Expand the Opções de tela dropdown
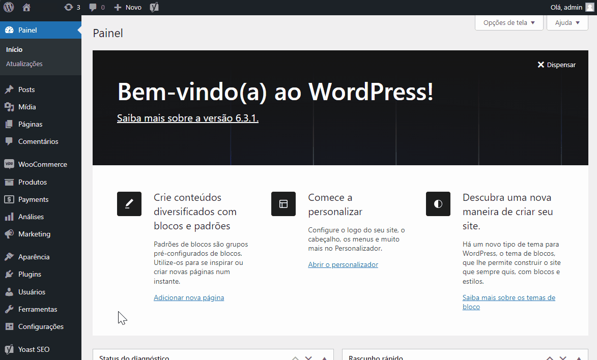This screenshot has width=597, height=360. pyautogui.click(x=509, y=23)
